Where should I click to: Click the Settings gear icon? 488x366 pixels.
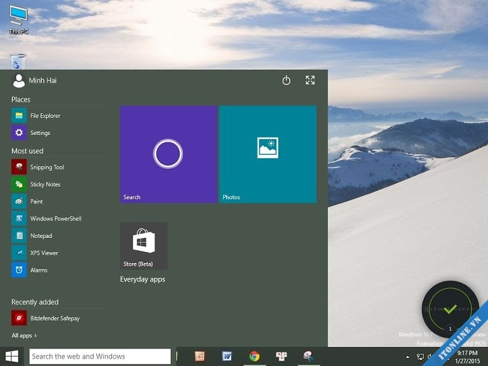19,133
